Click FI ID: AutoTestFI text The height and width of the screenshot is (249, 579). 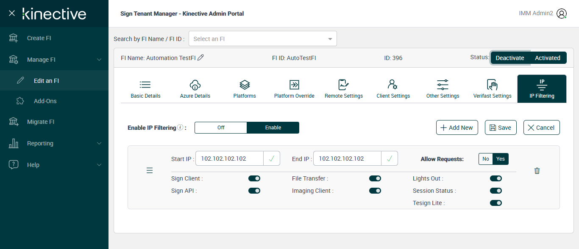click(294, 58)
